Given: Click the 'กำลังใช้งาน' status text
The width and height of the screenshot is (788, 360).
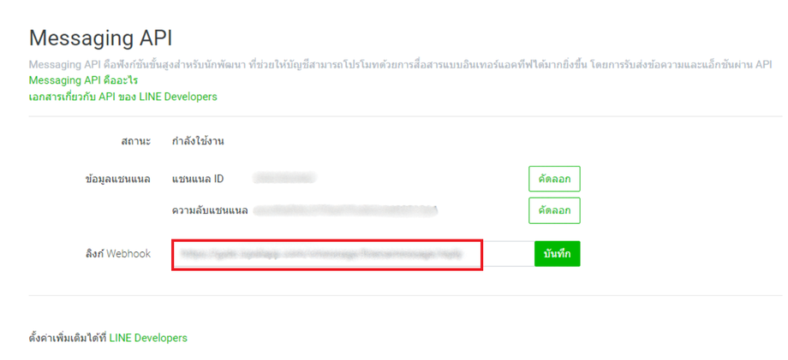Looking at the screenshot, I should click(198, 141).
